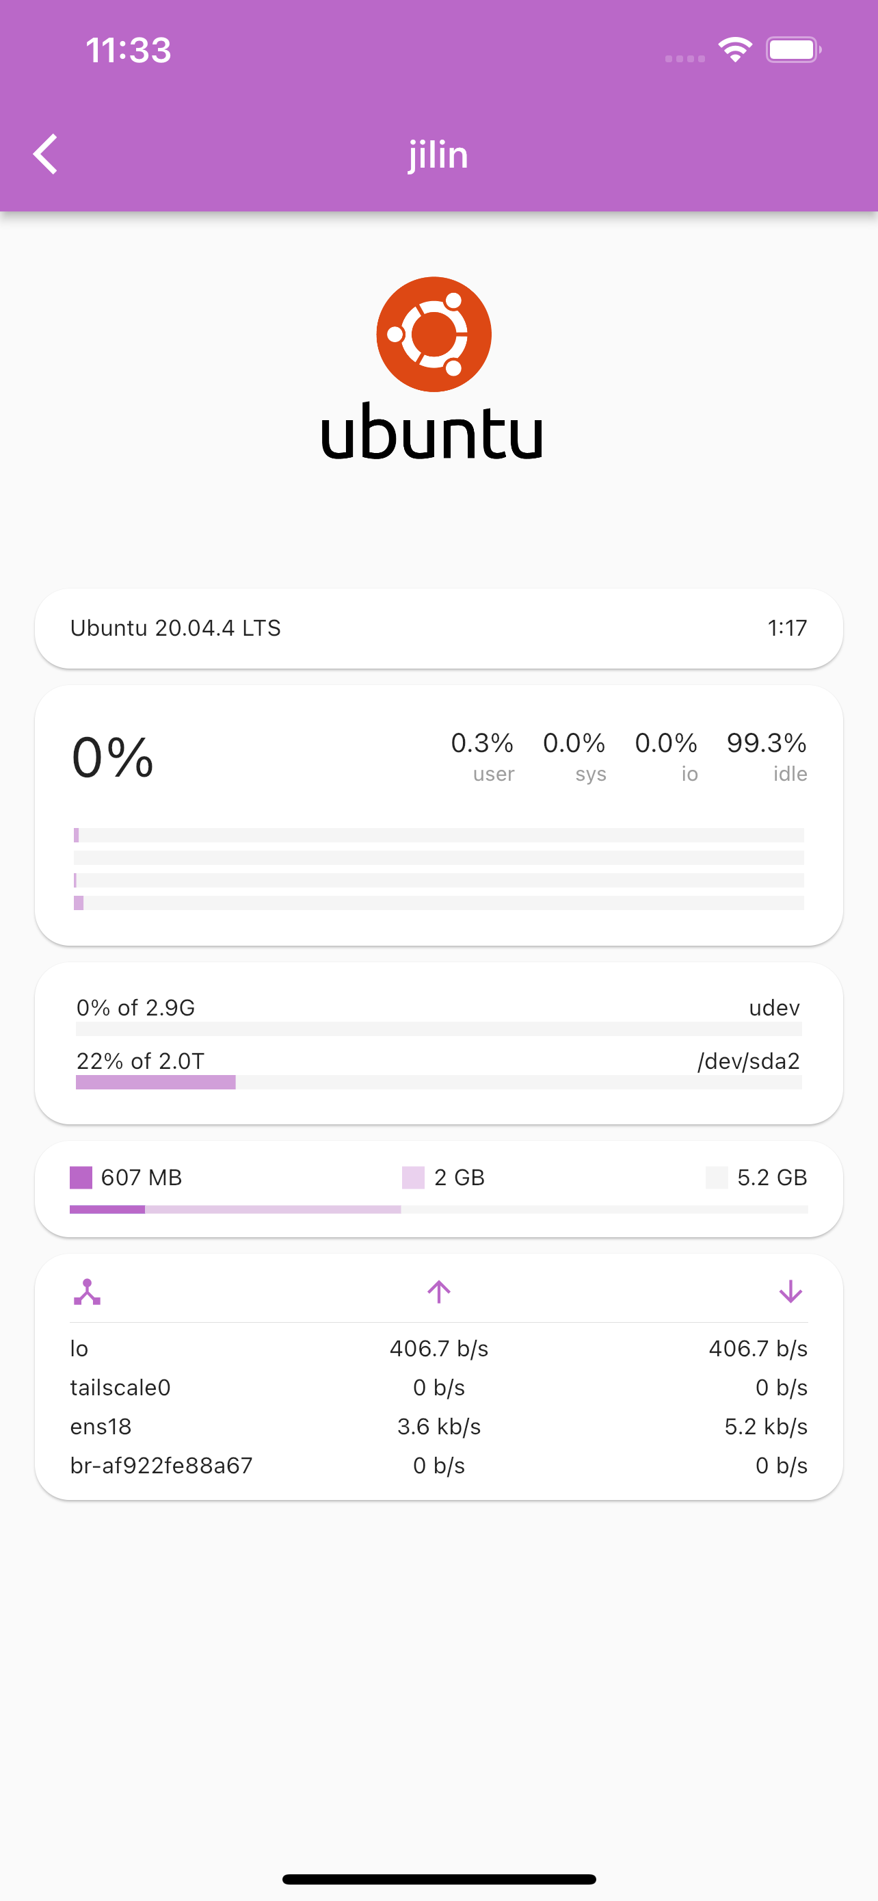Click the Ubuntu logo image
The width and height of the screenshot is (878, 1901).
434,367
